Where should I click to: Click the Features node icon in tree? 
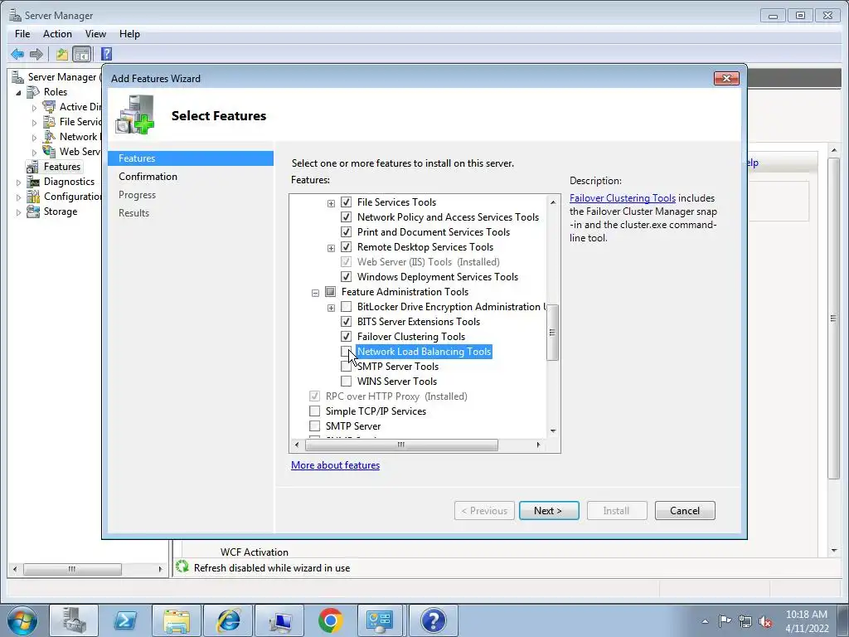(x=33, y=166)
